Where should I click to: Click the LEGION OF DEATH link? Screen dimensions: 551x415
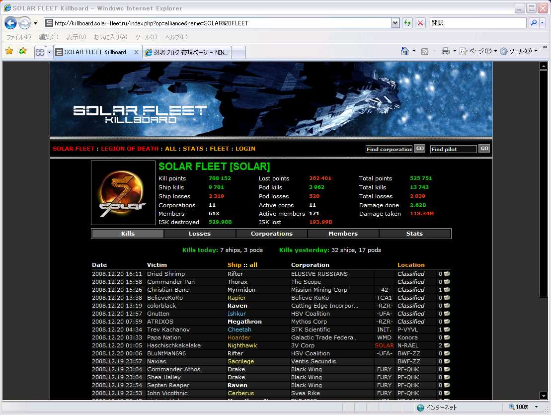[x=130, y=149]
